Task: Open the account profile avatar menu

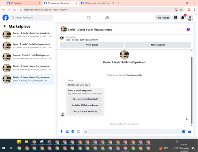Action: click(x=190, y=18)
